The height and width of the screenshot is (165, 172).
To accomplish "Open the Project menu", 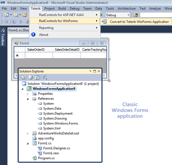I will coord(49,8).
